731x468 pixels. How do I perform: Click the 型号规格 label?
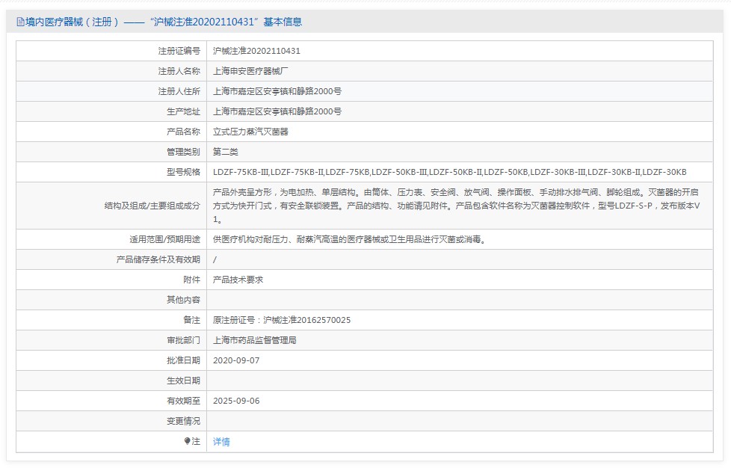tap(183, 172)
